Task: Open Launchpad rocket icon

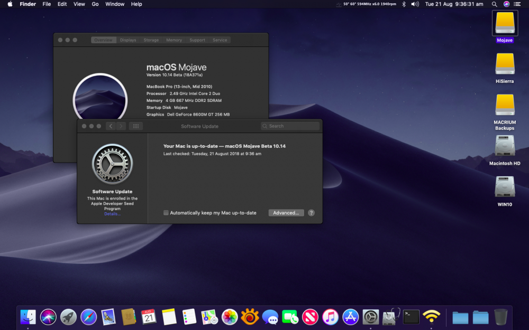Action: 68,317
